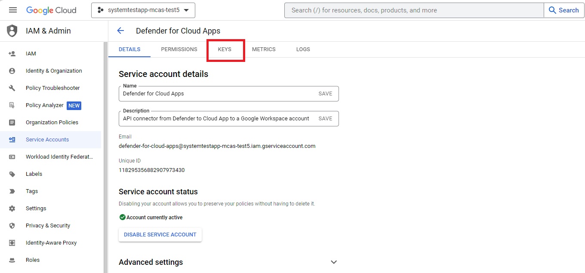Open Settings in sidebar
585x273 pixels.
[x=36, y=209]
